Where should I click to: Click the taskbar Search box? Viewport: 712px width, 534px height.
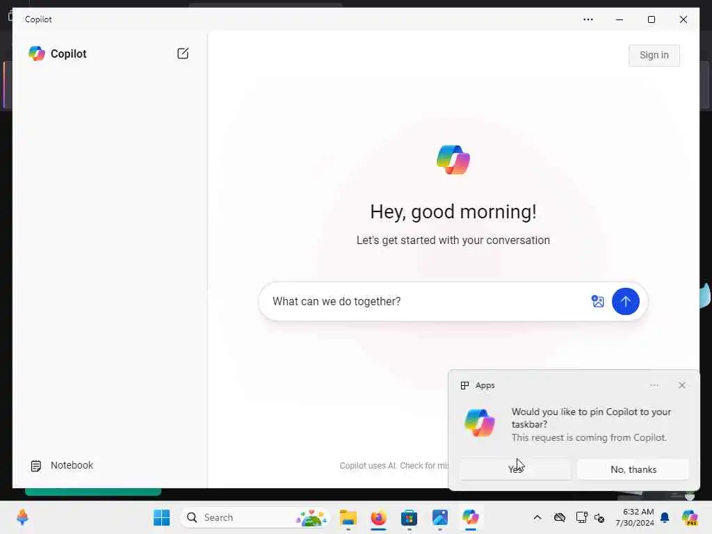(x=255, y=517)
